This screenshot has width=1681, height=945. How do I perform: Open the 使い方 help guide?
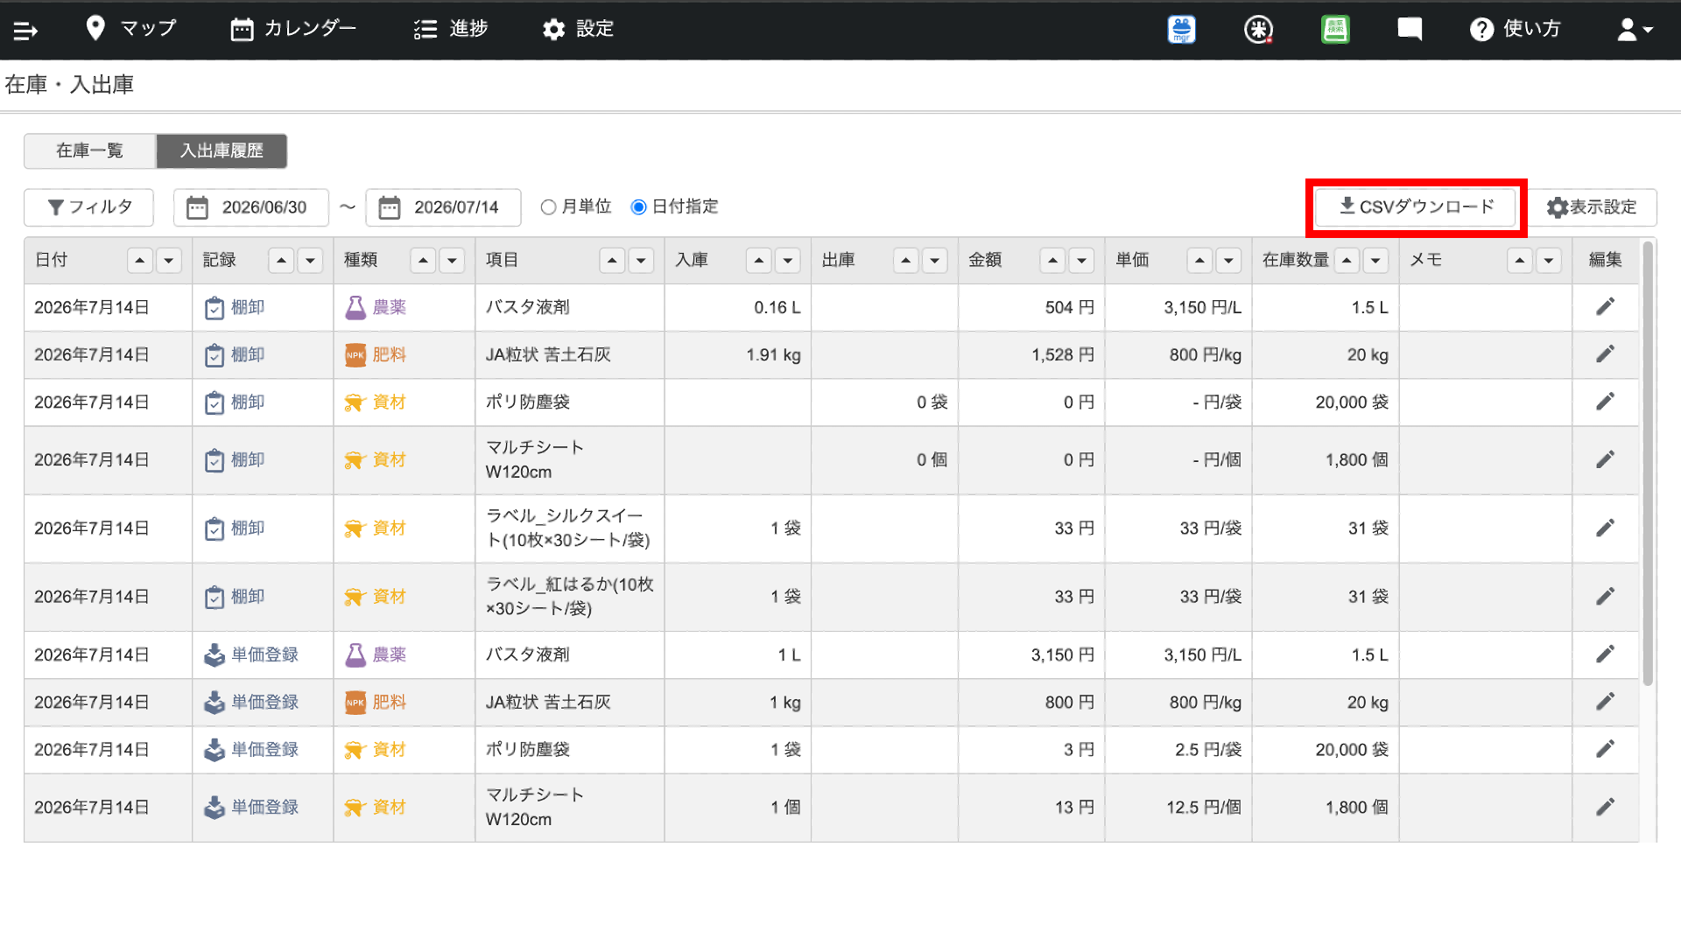pos(1515,29)
